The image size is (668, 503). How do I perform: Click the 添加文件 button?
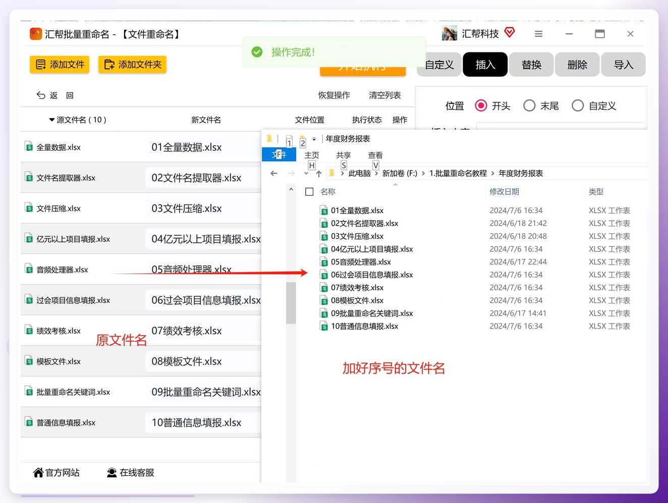[x=60, y=65]
